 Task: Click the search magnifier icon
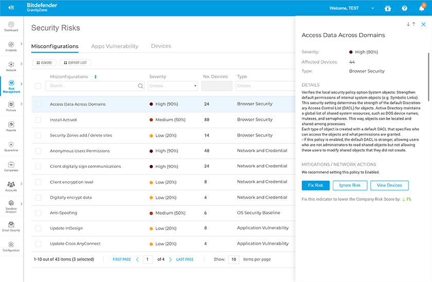[x=140, y=86]
